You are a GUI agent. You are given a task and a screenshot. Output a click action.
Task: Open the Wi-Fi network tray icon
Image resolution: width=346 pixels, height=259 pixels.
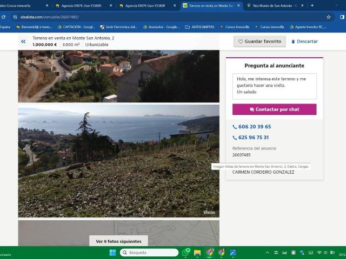tap(319, 253)
